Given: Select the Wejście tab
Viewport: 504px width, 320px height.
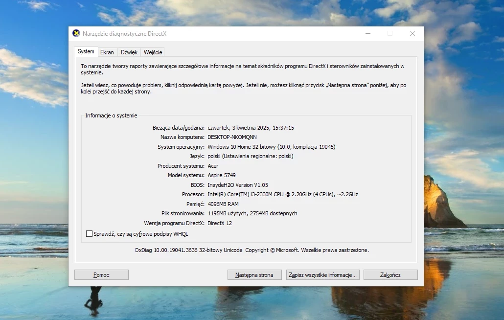Looking at the screenshot, I should 153,52.
